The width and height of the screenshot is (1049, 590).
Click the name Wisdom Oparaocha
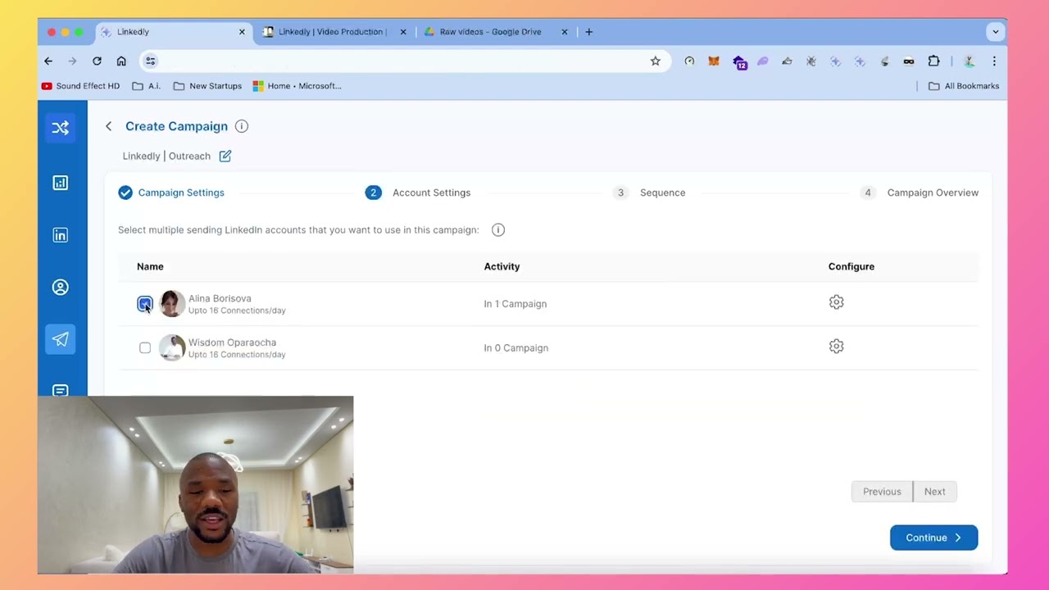(232, 343)
